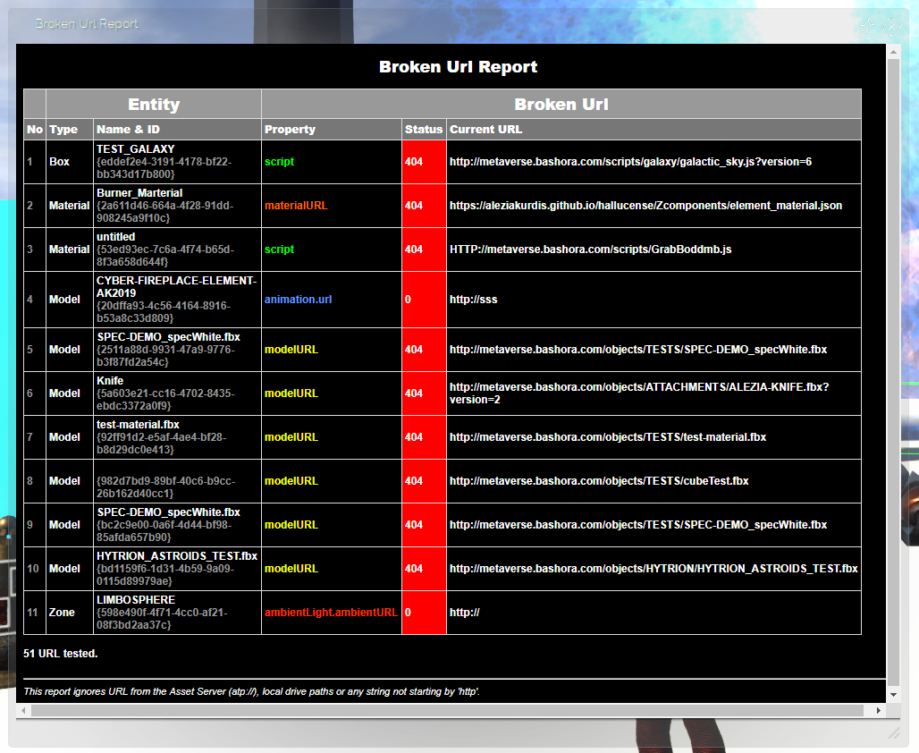Click the horizontal scrollbar thumb

447,710
